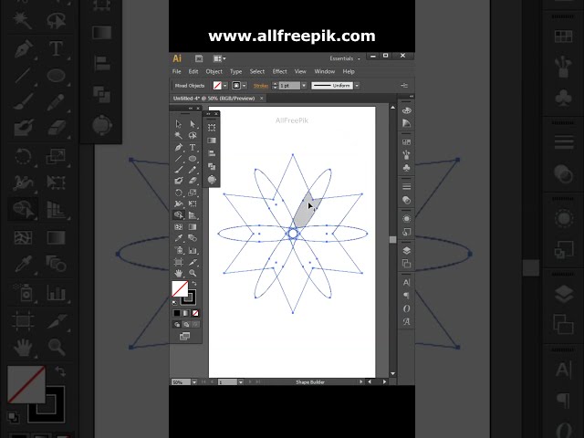Select the Slice tool

tap(193, 262)
